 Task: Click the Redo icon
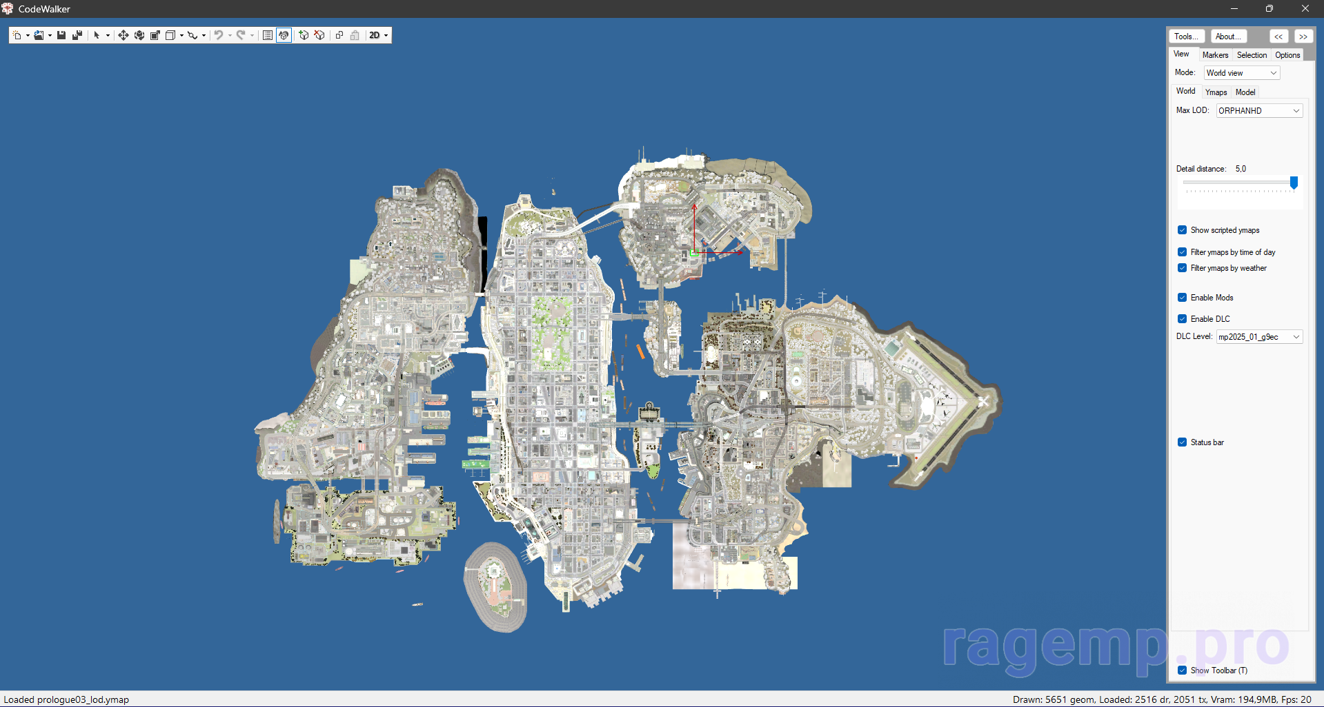click(241, 35)
